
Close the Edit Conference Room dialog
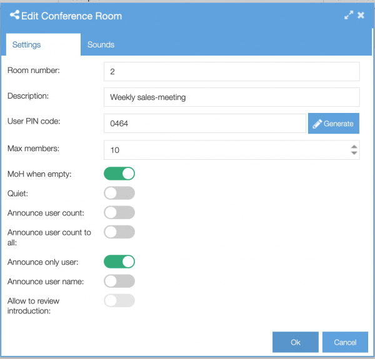point(361,15)
